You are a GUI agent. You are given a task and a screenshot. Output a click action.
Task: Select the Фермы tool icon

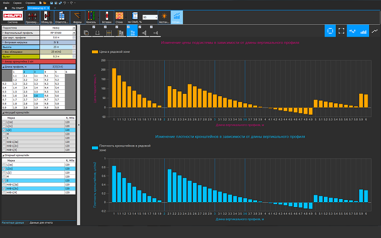coord(77,17)
